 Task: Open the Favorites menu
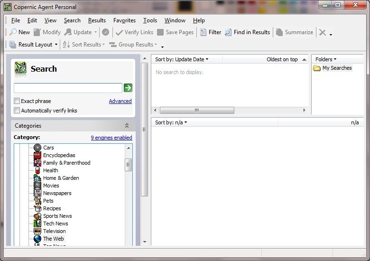(124, 20)
